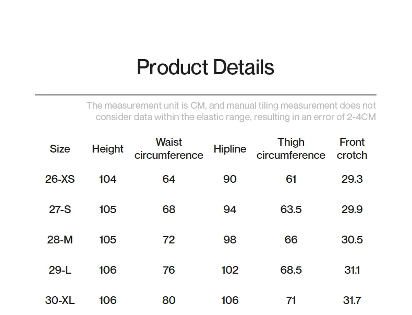Click the Front crotch header
Viewport: 412px width, 315px height.
tap(352, 149)
